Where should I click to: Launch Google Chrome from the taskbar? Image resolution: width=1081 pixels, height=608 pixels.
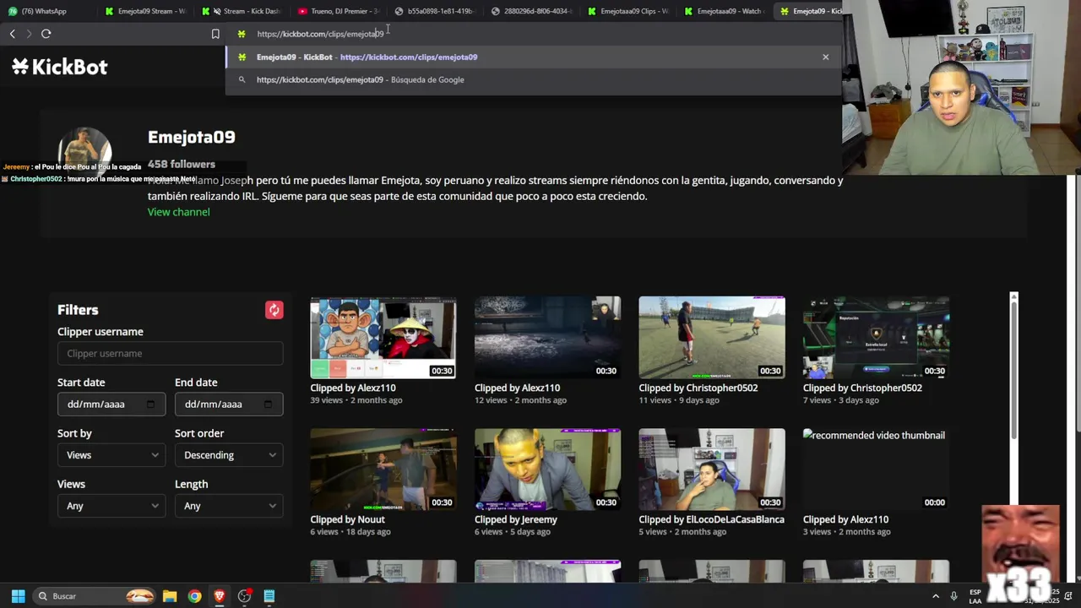click(x=194, y=596)
